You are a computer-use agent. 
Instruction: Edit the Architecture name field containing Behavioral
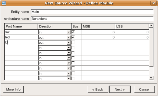point(92,19)
